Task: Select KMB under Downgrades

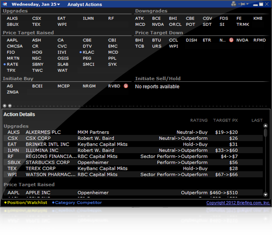Action: click(x=258, y=18)
